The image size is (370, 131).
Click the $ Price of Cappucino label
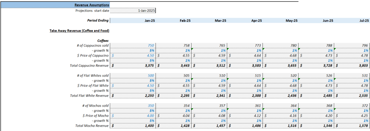click(x=93, y=56)
